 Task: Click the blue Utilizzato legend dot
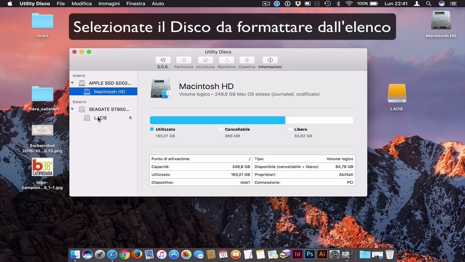(152, 129)
